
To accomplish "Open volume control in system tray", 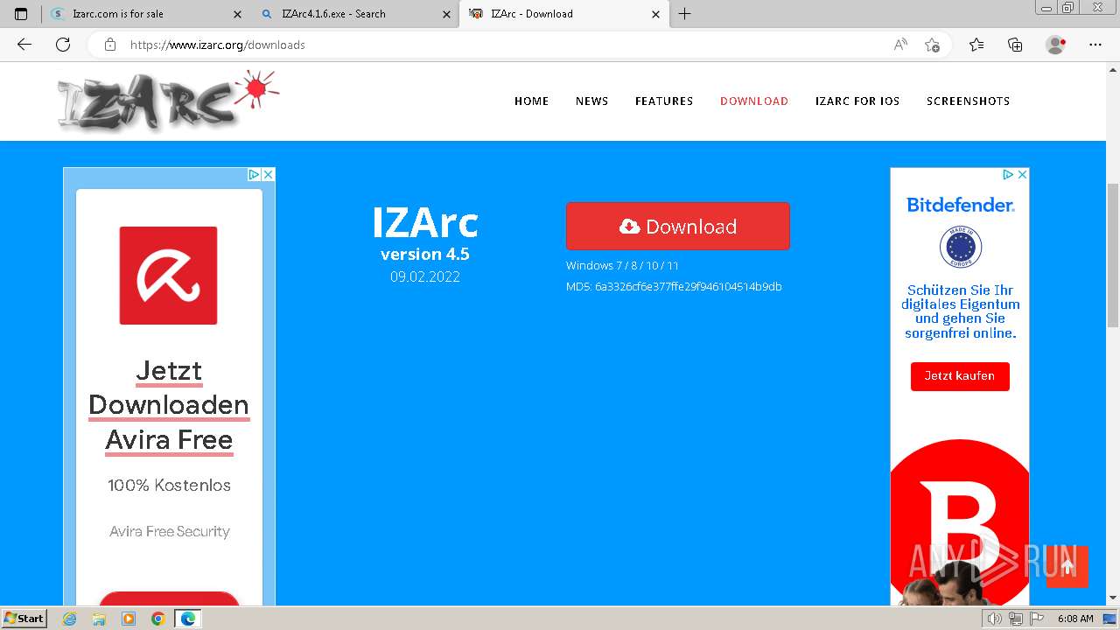I will [995, 619].
